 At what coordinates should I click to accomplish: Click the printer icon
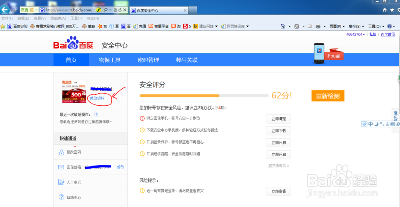[318, 26]
